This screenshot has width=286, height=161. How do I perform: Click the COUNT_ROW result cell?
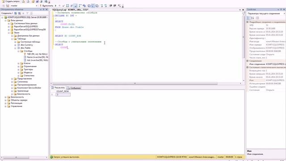pos(63,94)
